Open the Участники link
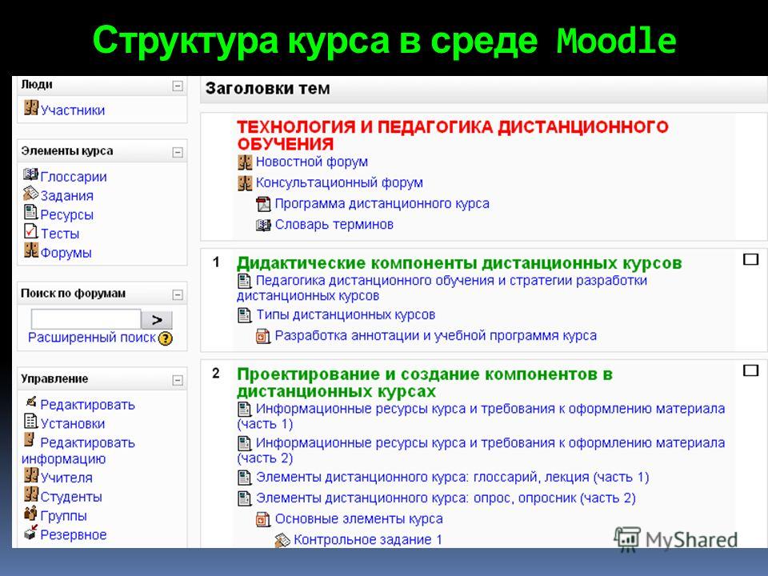768x576 pixels. [x=73, y=110]
